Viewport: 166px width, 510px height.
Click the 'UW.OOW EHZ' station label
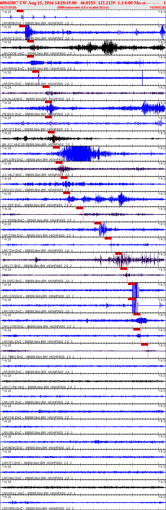(x=13, y=296)
